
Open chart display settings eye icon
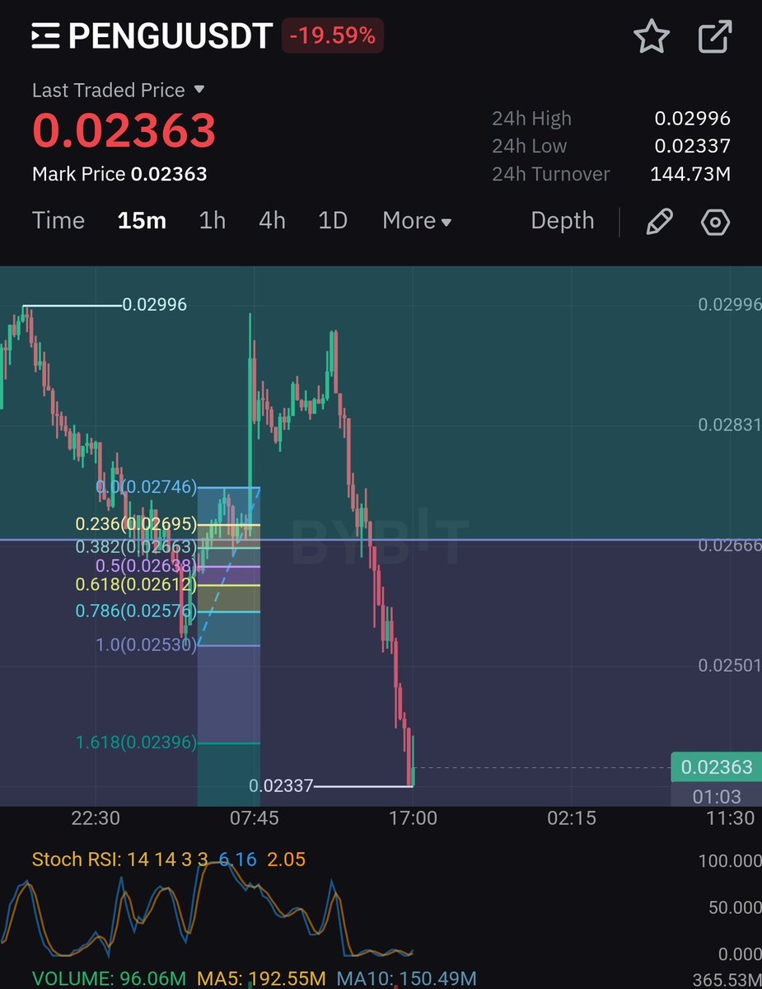click(x=714, y=222)
